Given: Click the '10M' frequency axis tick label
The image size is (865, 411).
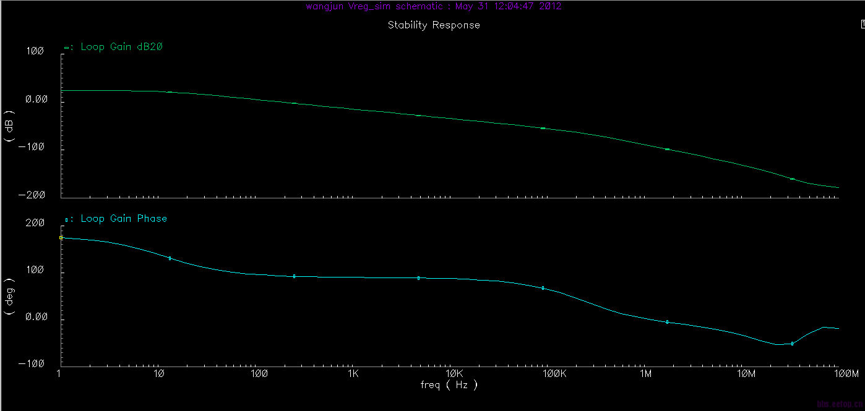Looking at the screenshot, I should click(746, 375).
